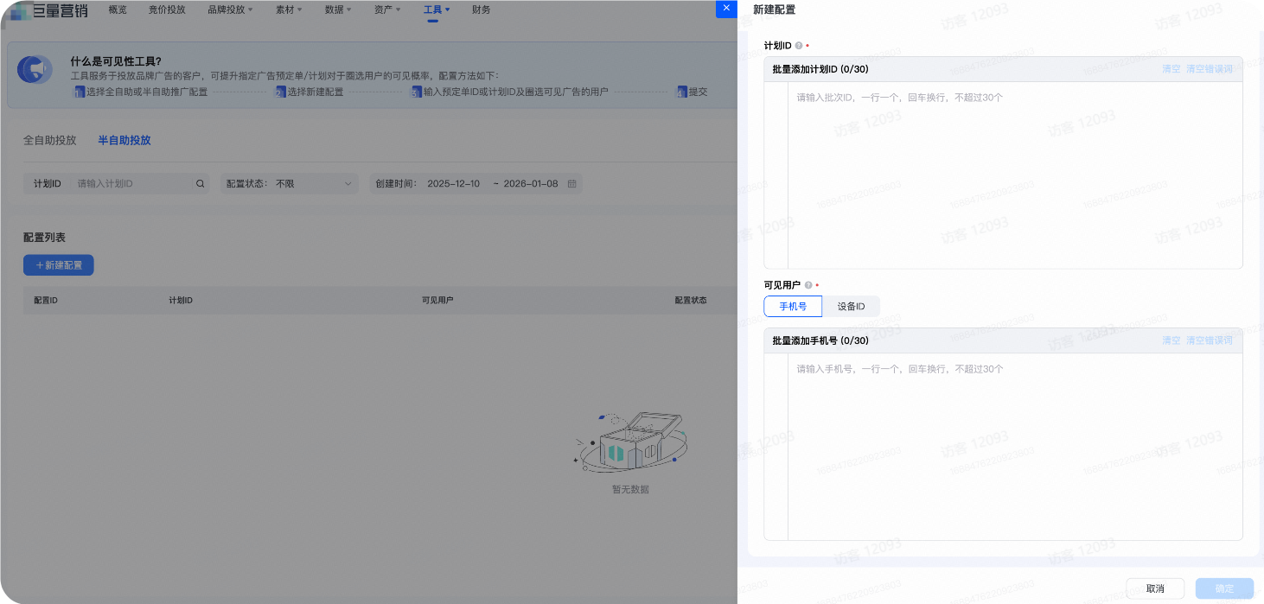Click the 什么是可见性工具? heading

(x=116, y=61)
